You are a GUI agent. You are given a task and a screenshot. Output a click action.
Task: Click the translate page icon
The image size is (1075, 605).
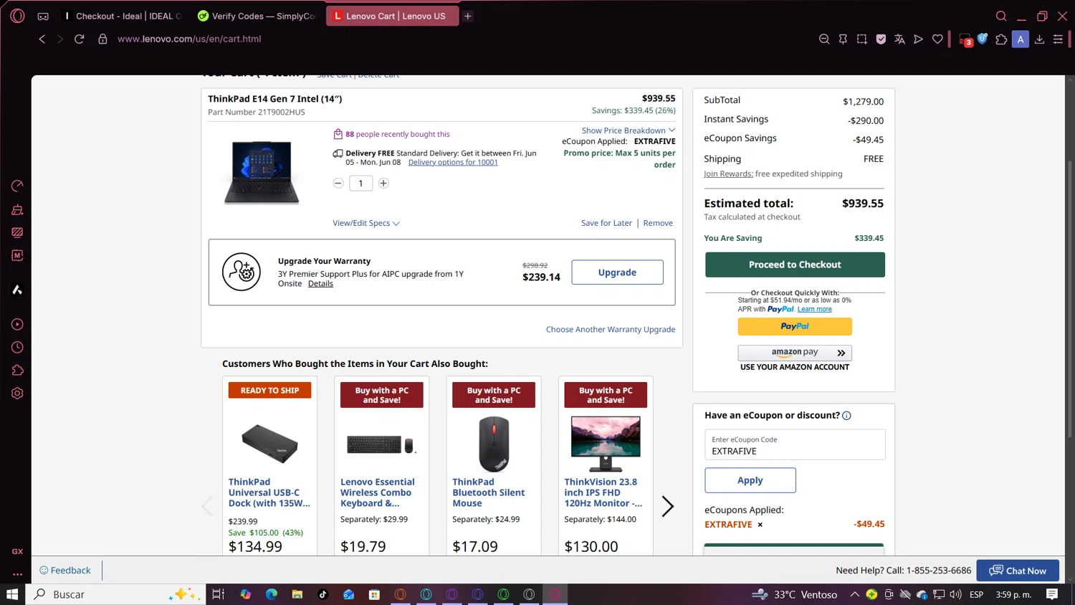(x=899, y=39)
